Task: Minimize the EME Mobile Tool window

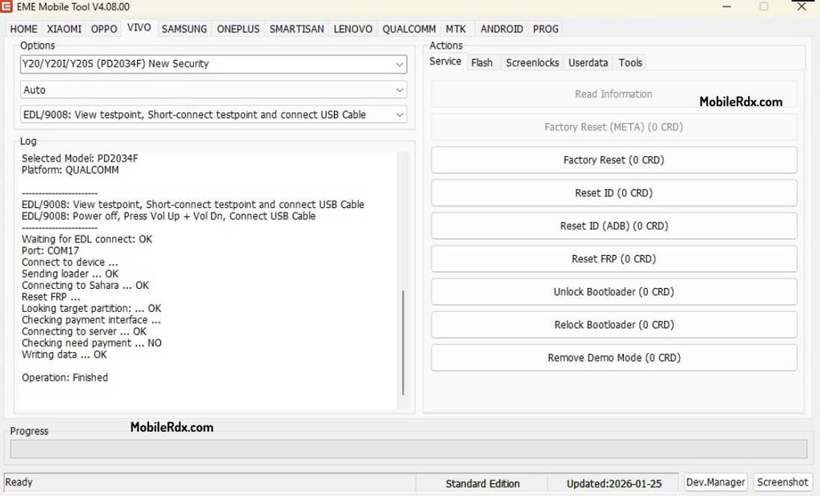Action: [x=727, y=6]
